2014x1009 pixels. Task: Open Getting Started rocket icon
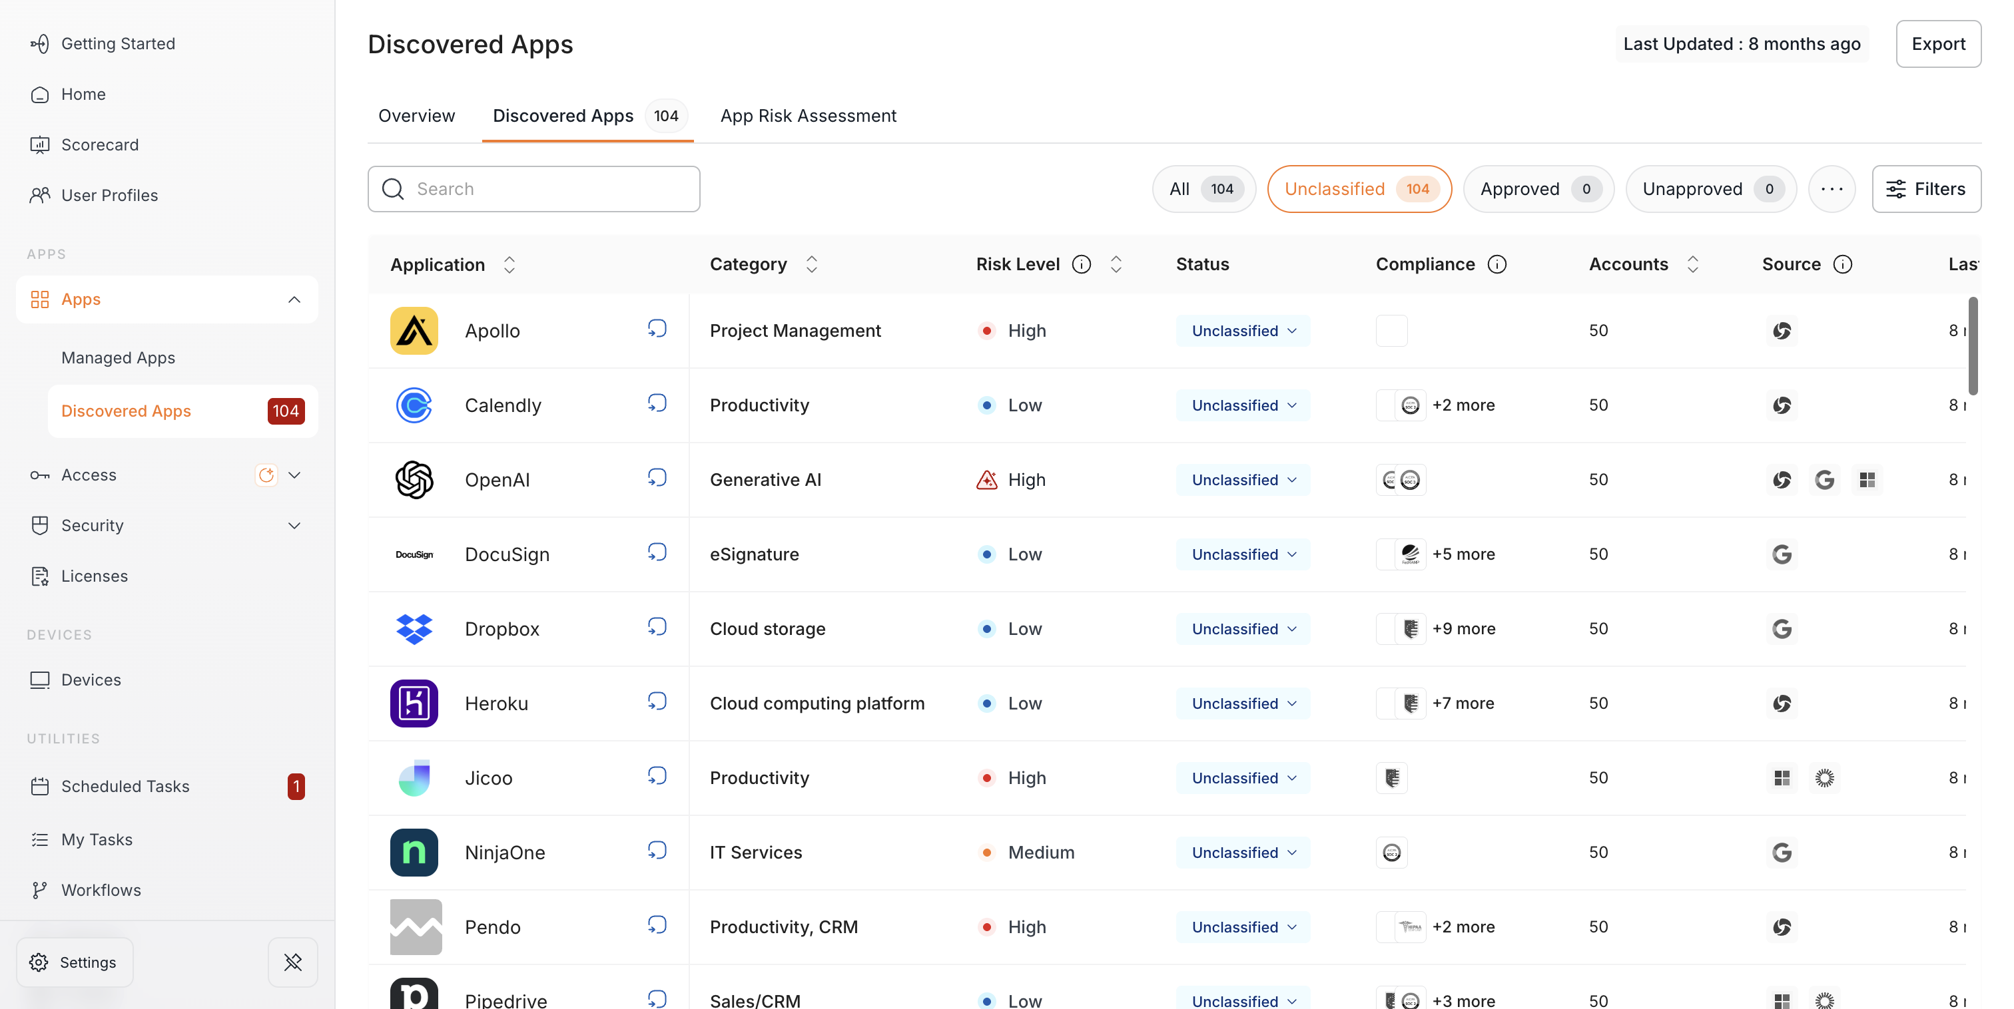point(40,44)
